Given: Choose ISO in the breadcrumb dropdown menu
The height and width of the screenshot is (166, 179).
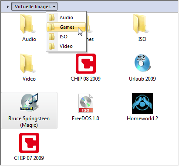Looking at the screenshot, I should tap(66, 37).
